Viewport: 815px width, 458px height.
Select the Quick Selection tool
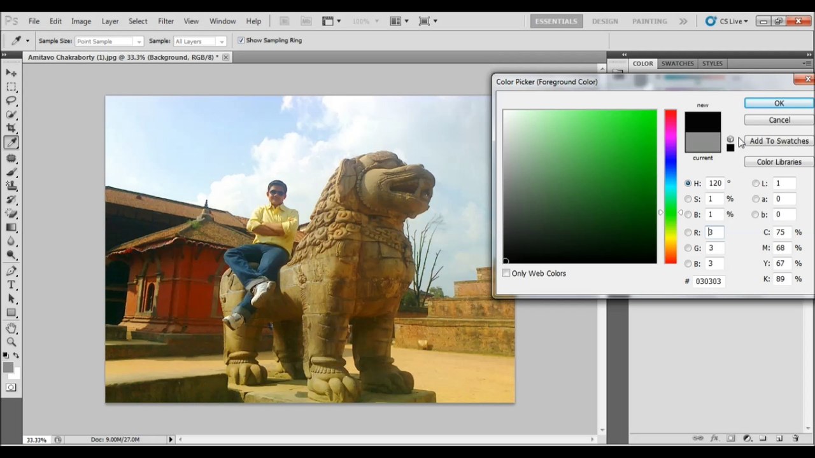11,114
